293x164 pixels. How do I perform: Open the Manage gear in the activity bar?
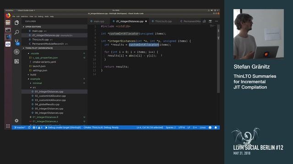16,121
